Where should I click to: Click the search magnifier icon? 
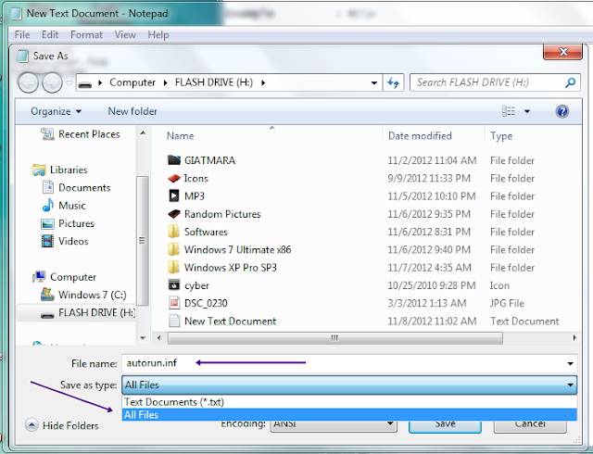coord(571,82)
